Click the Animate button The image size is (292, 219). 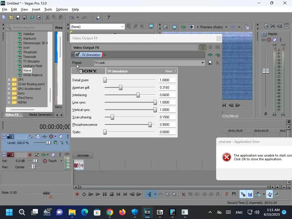(83, 155)
